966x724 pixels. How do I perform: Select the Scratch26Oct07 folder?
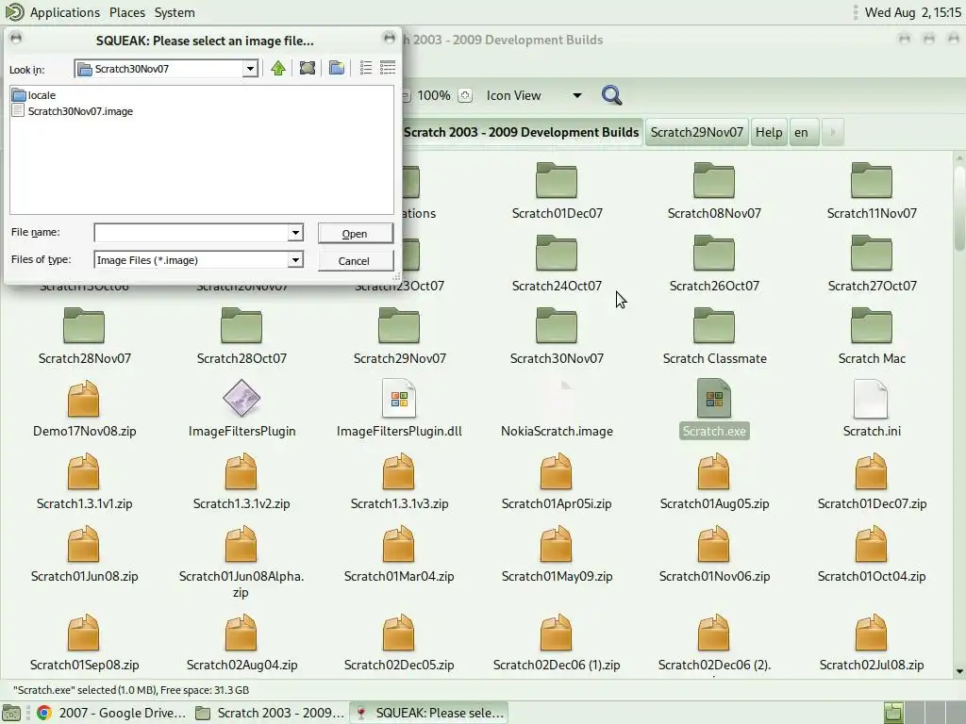pyautogui.click(x=714, y=264)
